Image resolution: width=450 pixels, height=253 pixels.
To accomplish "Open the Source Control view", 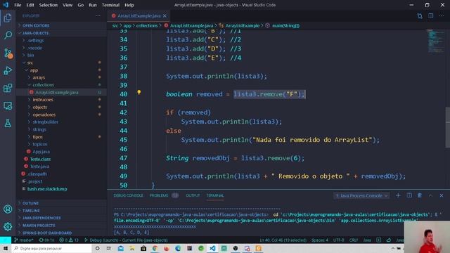I will pyautogui.click(x=8, y=53).
